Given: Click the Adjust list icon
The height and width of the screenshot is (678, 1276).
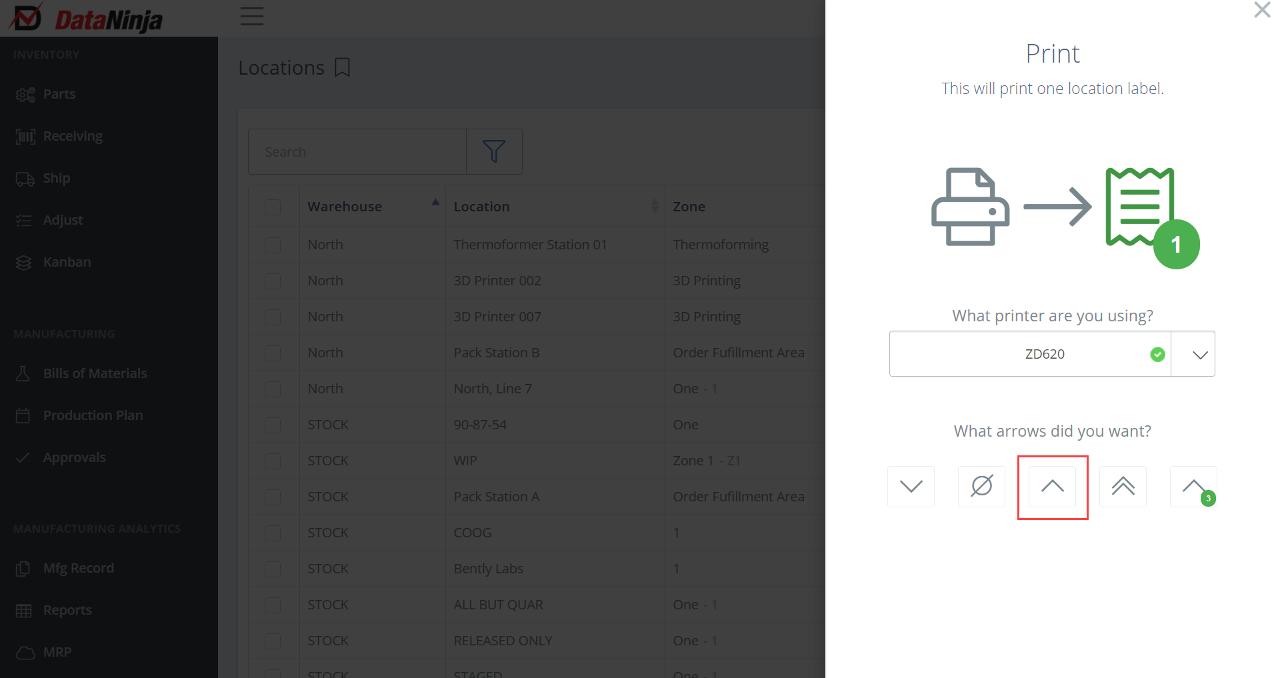Looking at the screenshot, I should 24,221.
